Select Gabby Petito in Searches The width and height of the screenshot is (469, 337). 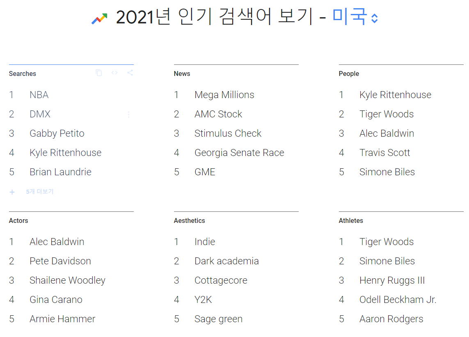coord(57,133)
